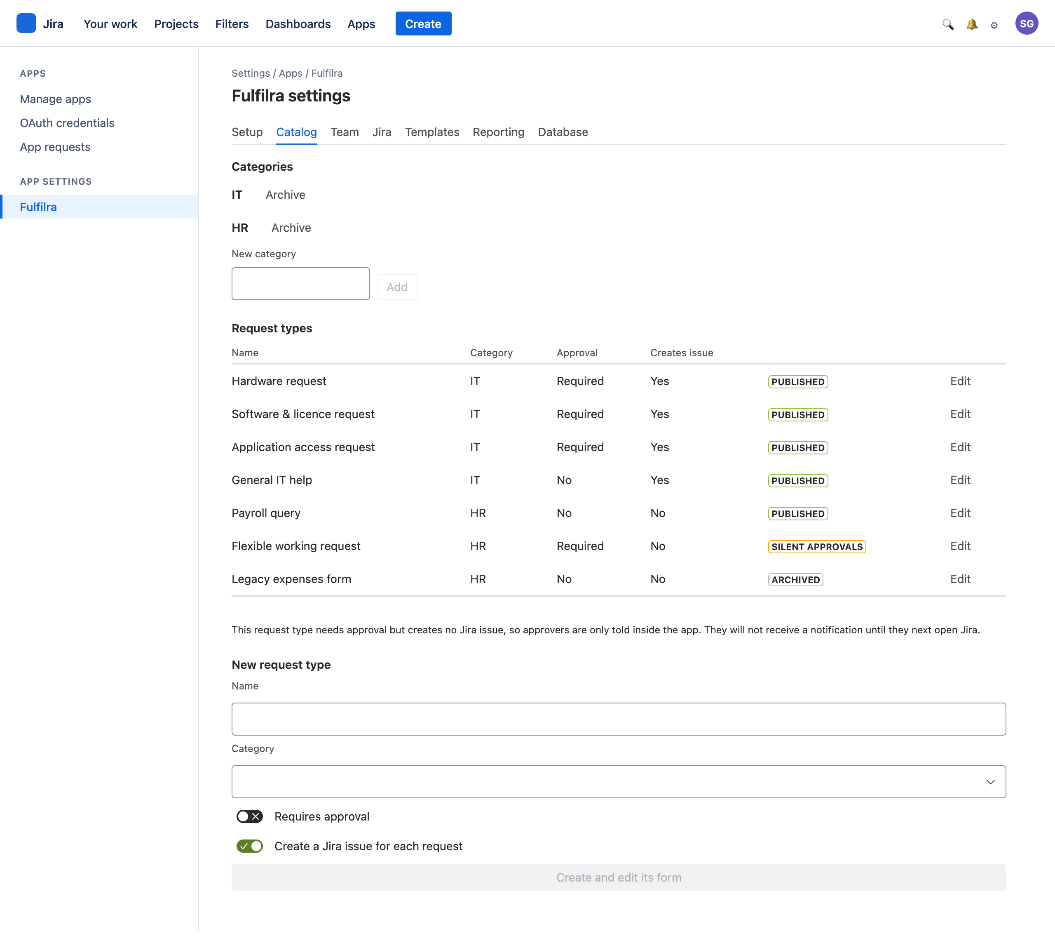Screen dimensions: 1055x950
Task: Click the Jira logo icon
Action: (26, 24)
